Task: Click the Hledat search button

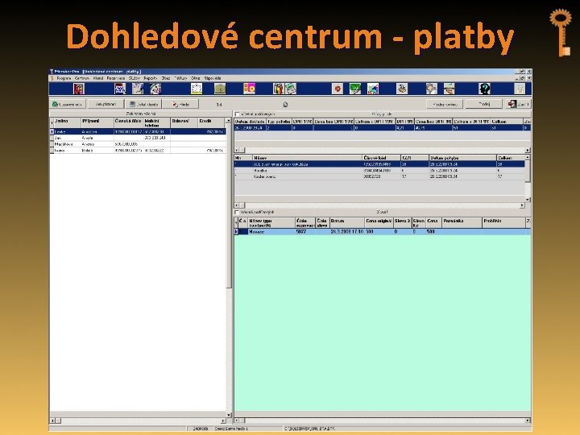Action: coord(180,104)
